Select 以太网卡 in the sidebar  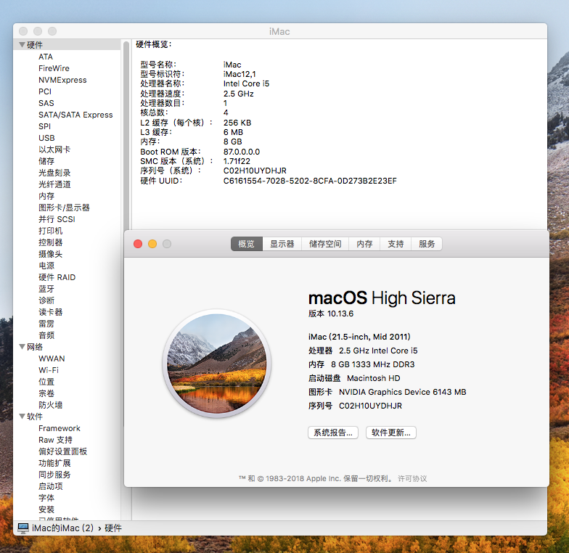pyautogui.click(x=54, y=149)
